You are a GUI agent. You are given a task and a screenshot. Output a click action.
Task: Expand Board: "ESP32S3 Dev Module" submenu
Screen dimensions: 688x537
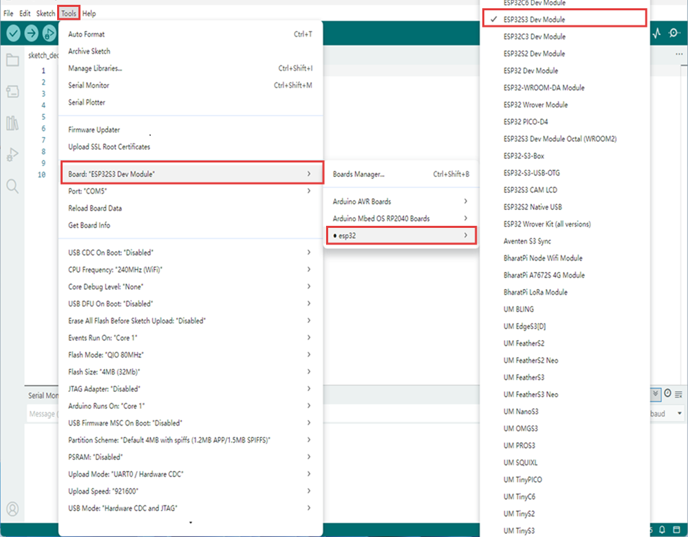pyautogui.click(x=192, y=173)
